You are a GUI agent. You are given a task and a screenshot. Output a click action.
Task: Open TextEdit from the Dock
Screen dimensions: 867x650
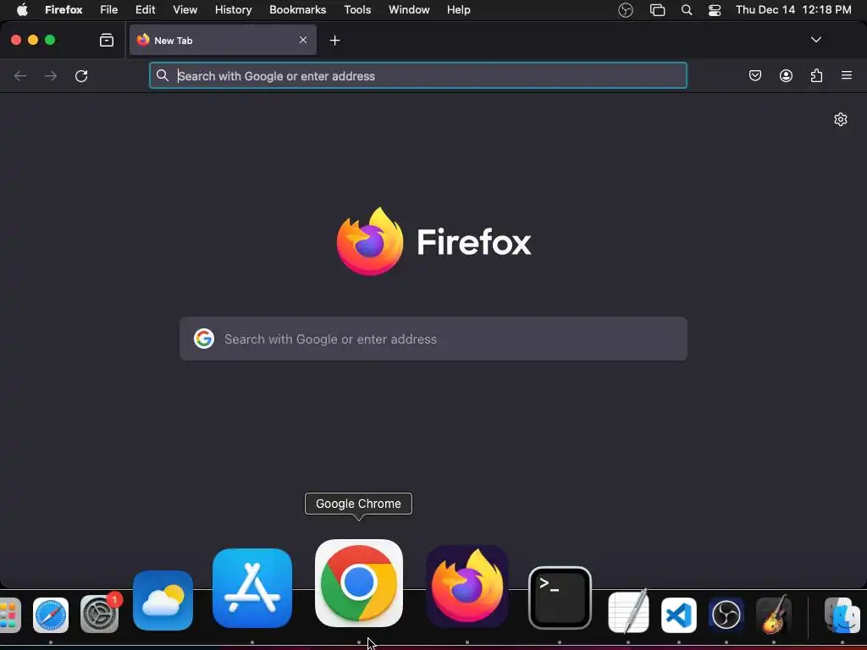coord(628,613)
